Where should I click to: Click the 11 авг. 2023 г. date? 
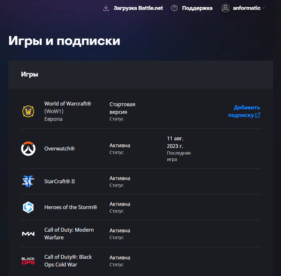point(175,142)
